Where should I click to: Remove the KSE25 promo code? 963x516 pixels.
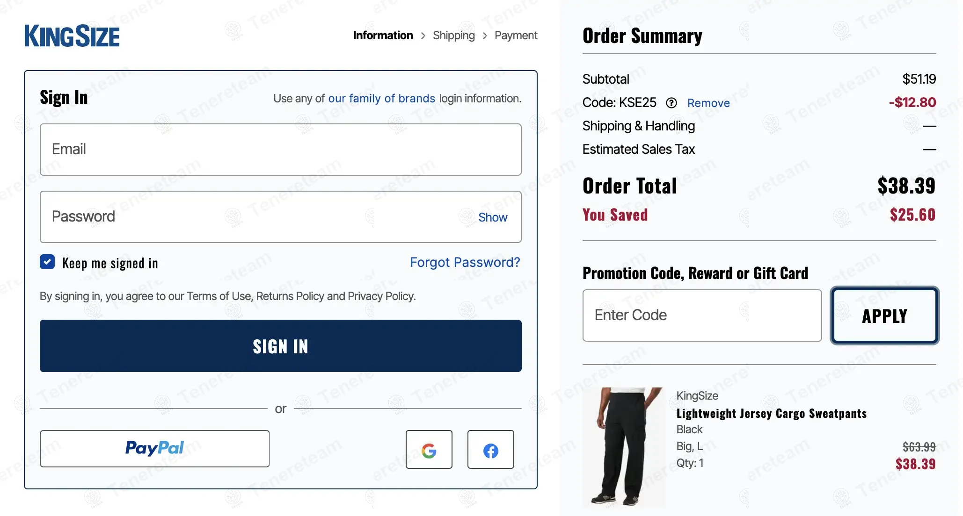coord(708,103)
